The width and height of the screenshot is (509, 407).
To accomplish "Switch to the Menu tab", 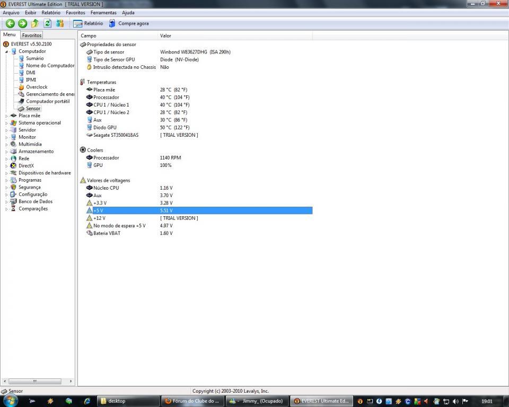I will pos(10,34).
